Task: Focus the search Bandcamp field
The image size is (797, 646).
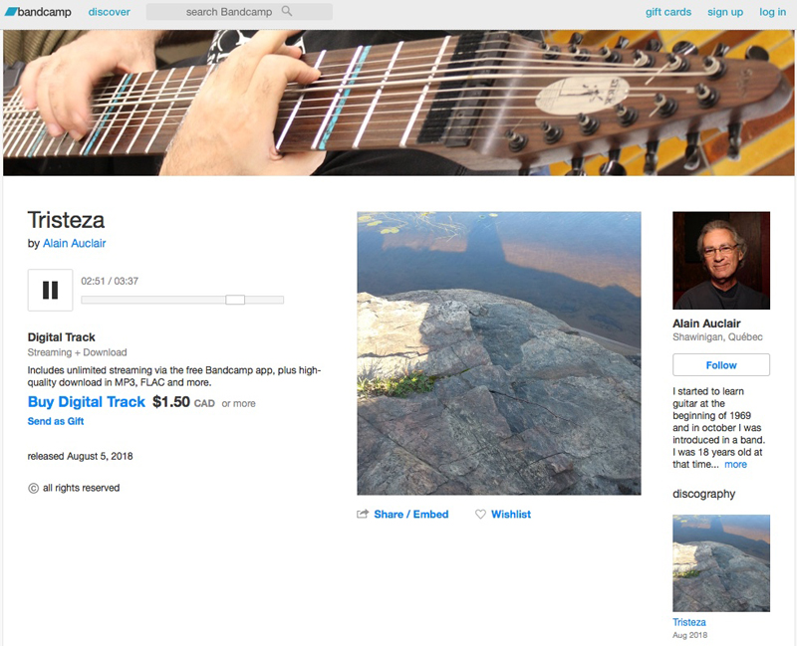Action: coord(239,12)
